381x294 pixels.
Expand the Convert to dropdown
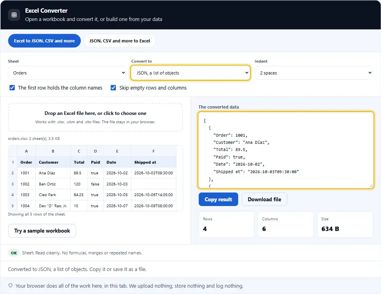point(190,73)
